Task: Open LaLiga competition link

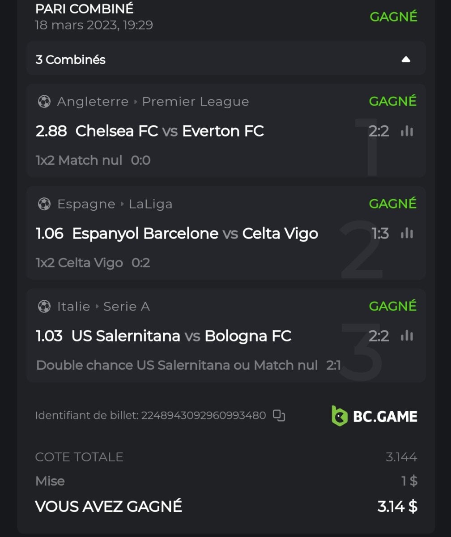Action: click(150, 204)
